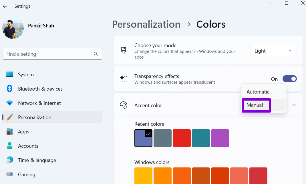Pick the teal recent color
The width and height of the screenshot is (306, 184).
coord(201,138)
